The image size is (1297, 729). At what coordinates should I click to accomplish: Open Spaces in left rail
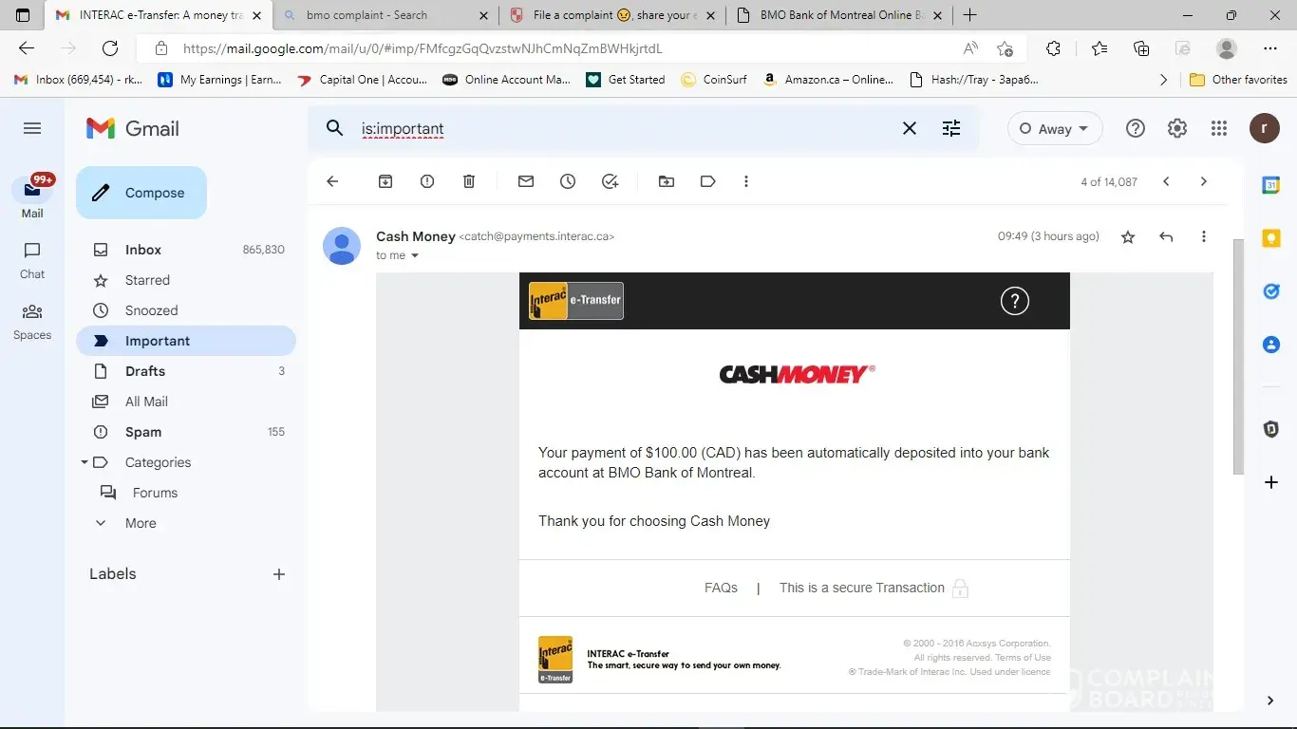pos(32,321)
